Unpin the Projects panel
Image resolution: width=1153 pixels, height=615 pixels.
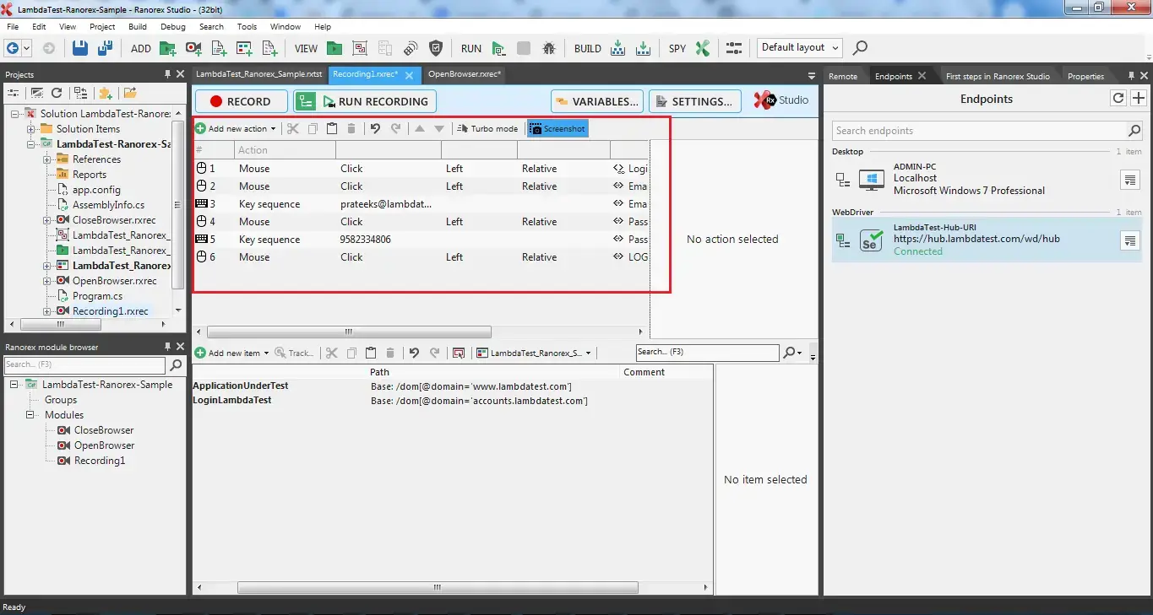[x=167, y=74]
